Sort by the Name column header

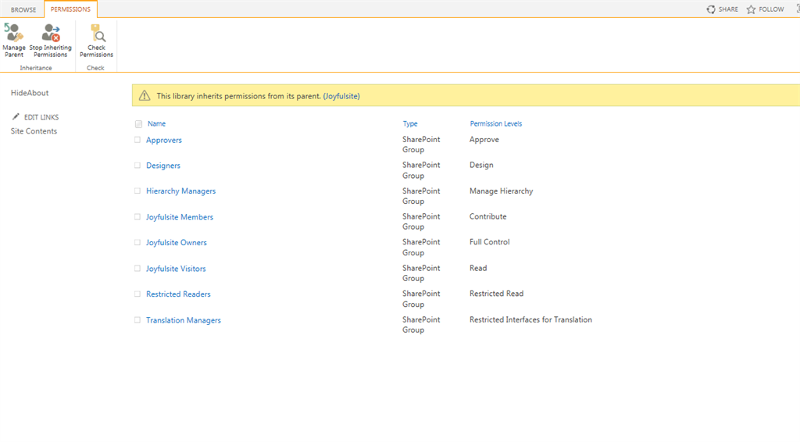pyautogui.click(x=156, y=124)
